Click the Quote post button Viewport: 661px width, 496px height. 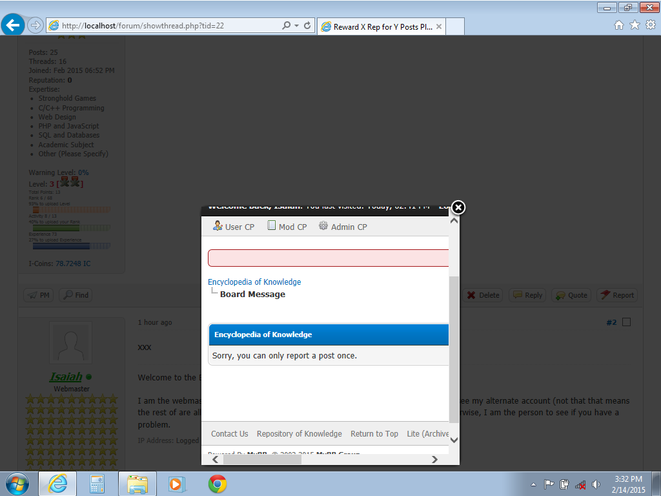pyautogui.click(x=572, y=295)
